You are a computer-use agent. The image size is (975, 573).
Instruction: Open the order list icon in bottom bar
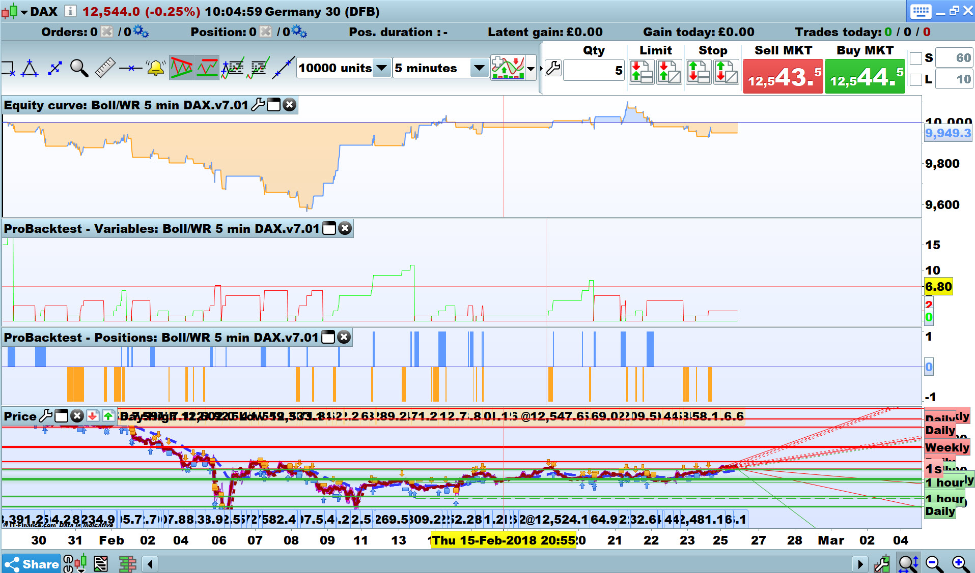click(x=101, y=564)
